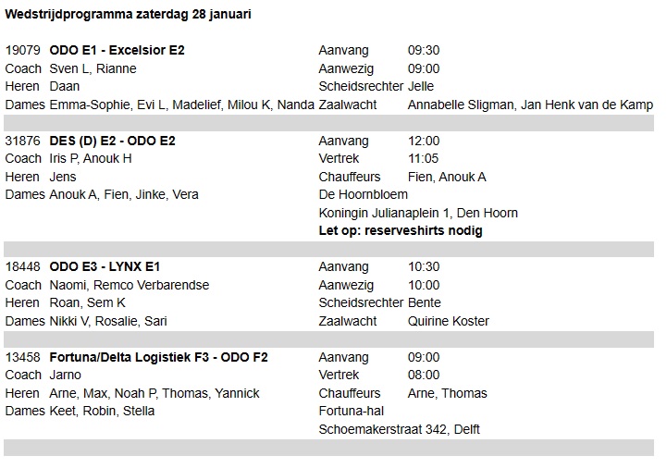This screenshot has height=468, width=667.
Task: Select match title ODO E1 - Excelsior E2
Action: point(117,50)
